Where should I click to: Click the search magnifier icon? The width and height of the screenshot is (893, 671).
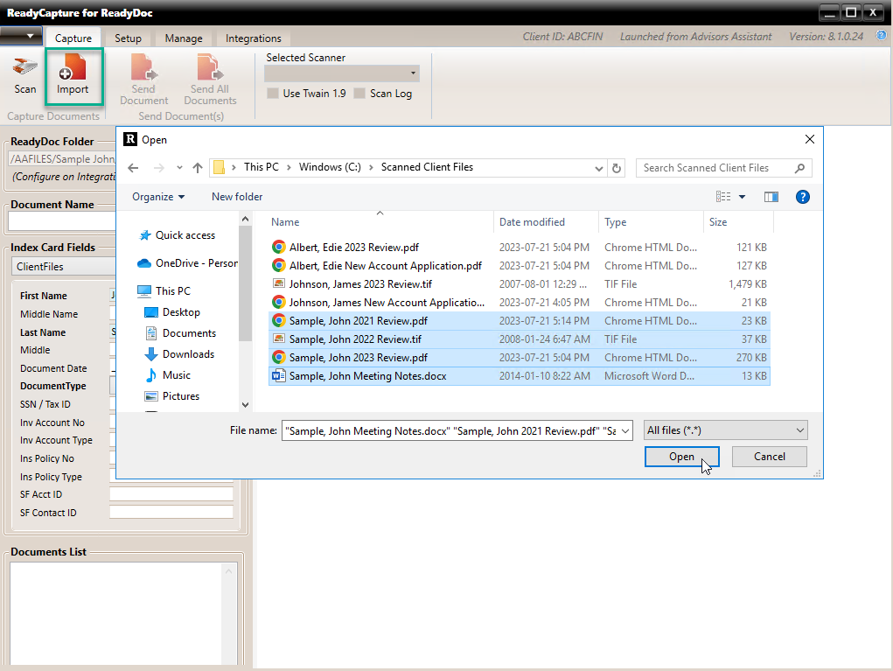point(799,168)
